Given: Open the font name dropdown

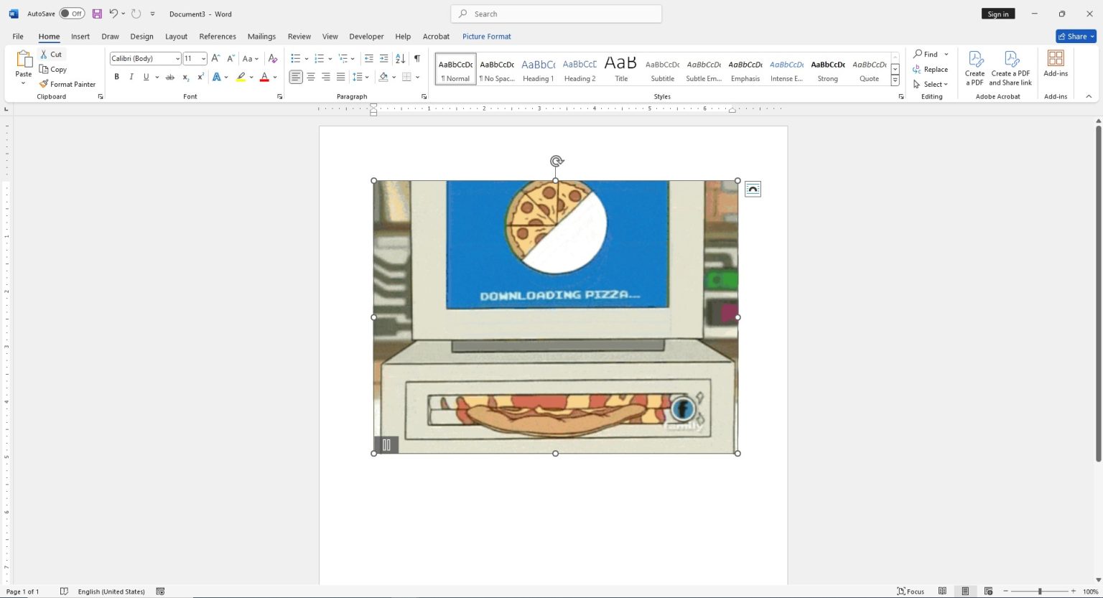Looking at the screenshot, I should coord(177,58).
